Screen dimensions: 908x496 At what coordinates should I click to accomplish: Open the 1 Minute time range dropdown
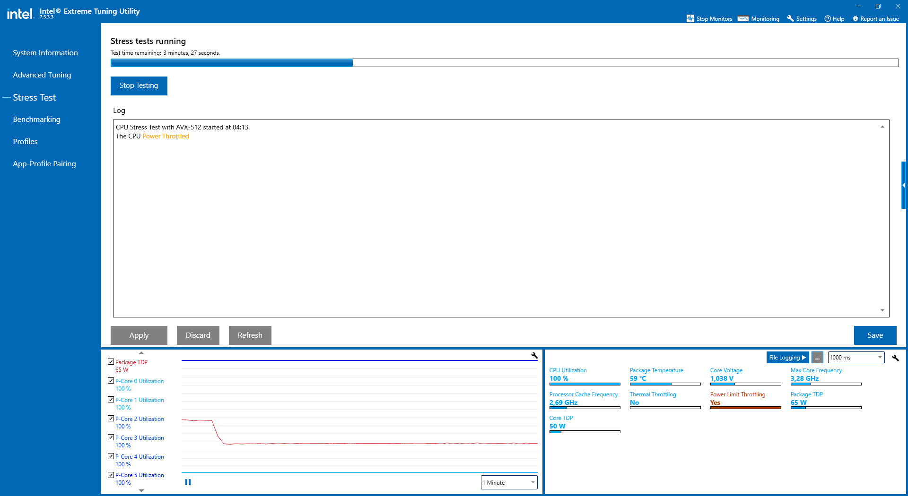509,482
